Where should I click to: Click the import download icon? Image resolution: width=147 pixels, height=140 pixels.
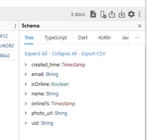click(122, 14)
